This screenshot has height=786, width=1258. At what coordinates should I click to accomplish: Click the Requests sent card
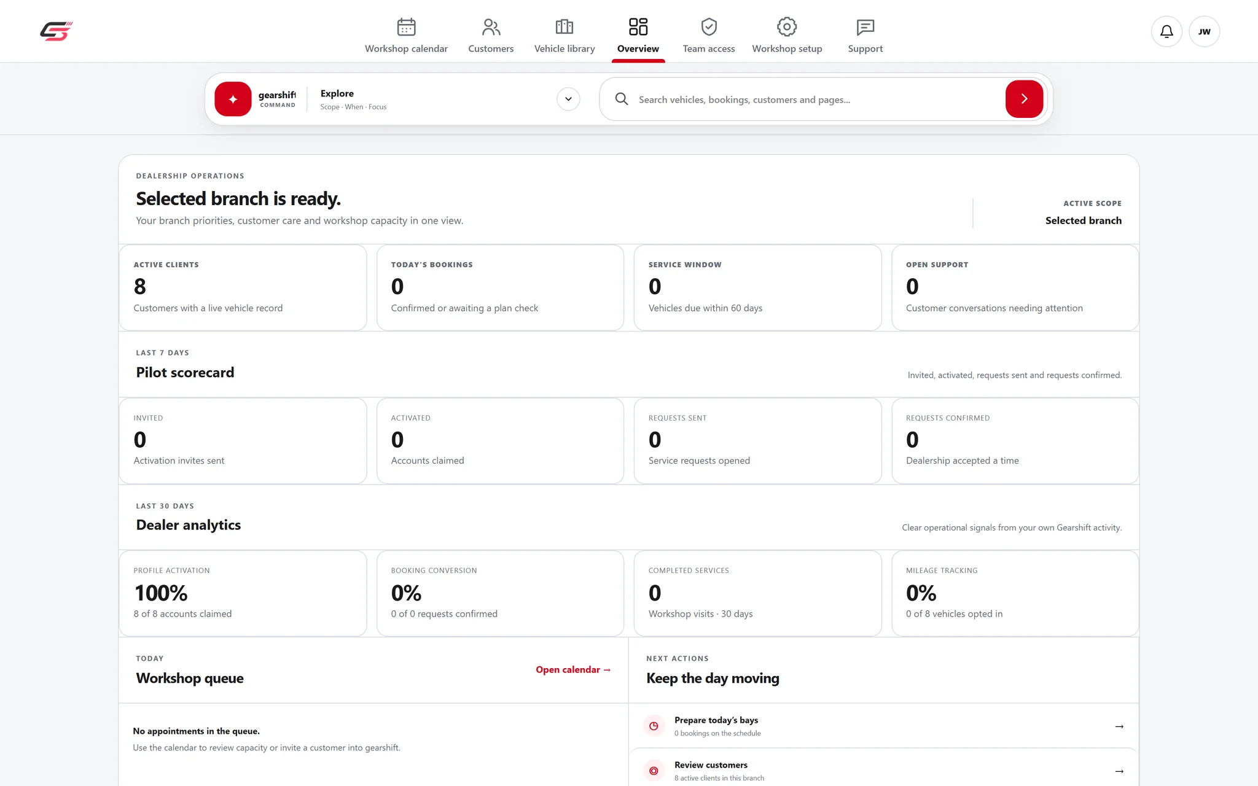(x=757, y=441)
